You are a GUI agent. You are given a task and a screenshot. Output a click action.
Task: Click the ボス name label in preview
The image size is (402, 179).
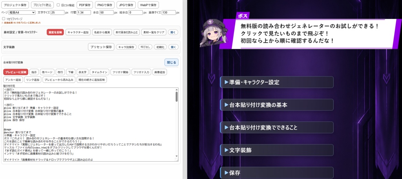(243, 16)
